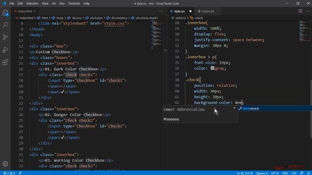Open the Selection menu
The width and height of the screenshot is (312, 175).
(32, 3)
